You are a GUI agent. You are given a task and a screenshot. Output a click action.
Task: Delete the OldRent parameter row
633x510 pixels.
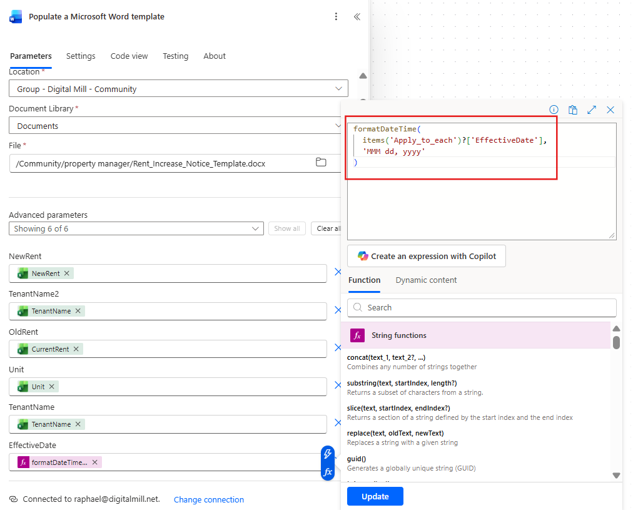click(x=338, y=348)
